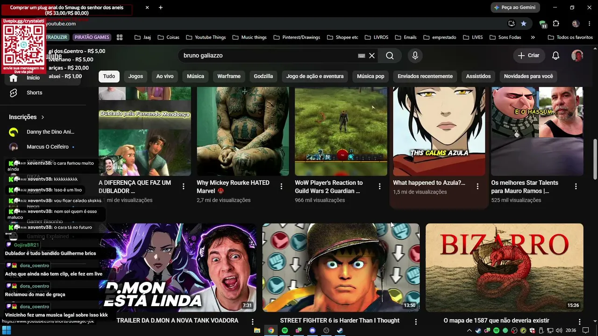The width and height of the screenshot is (598, 336).
Task: Open Why Mickey Rourke HATED Marvel title
Action: pos(233,187)
